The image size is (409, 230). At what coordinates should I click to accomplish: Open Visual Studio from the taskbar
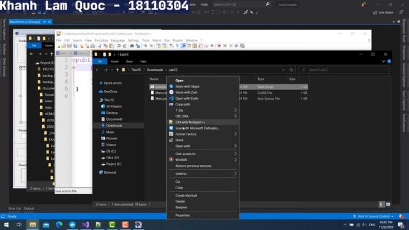[86, 224]
